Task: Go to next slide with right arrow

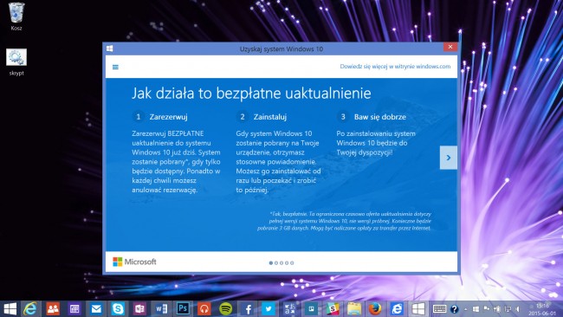Action: (449, 158)
